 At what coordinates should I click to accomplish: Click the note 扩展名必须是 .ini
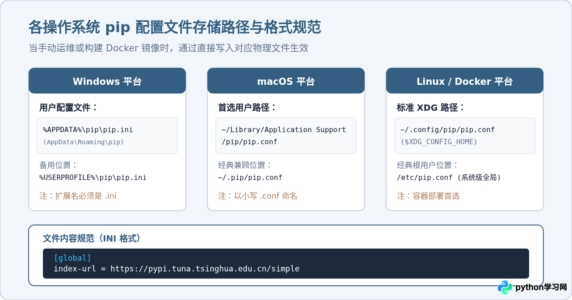pyautogui.click(x=78, y=196)
